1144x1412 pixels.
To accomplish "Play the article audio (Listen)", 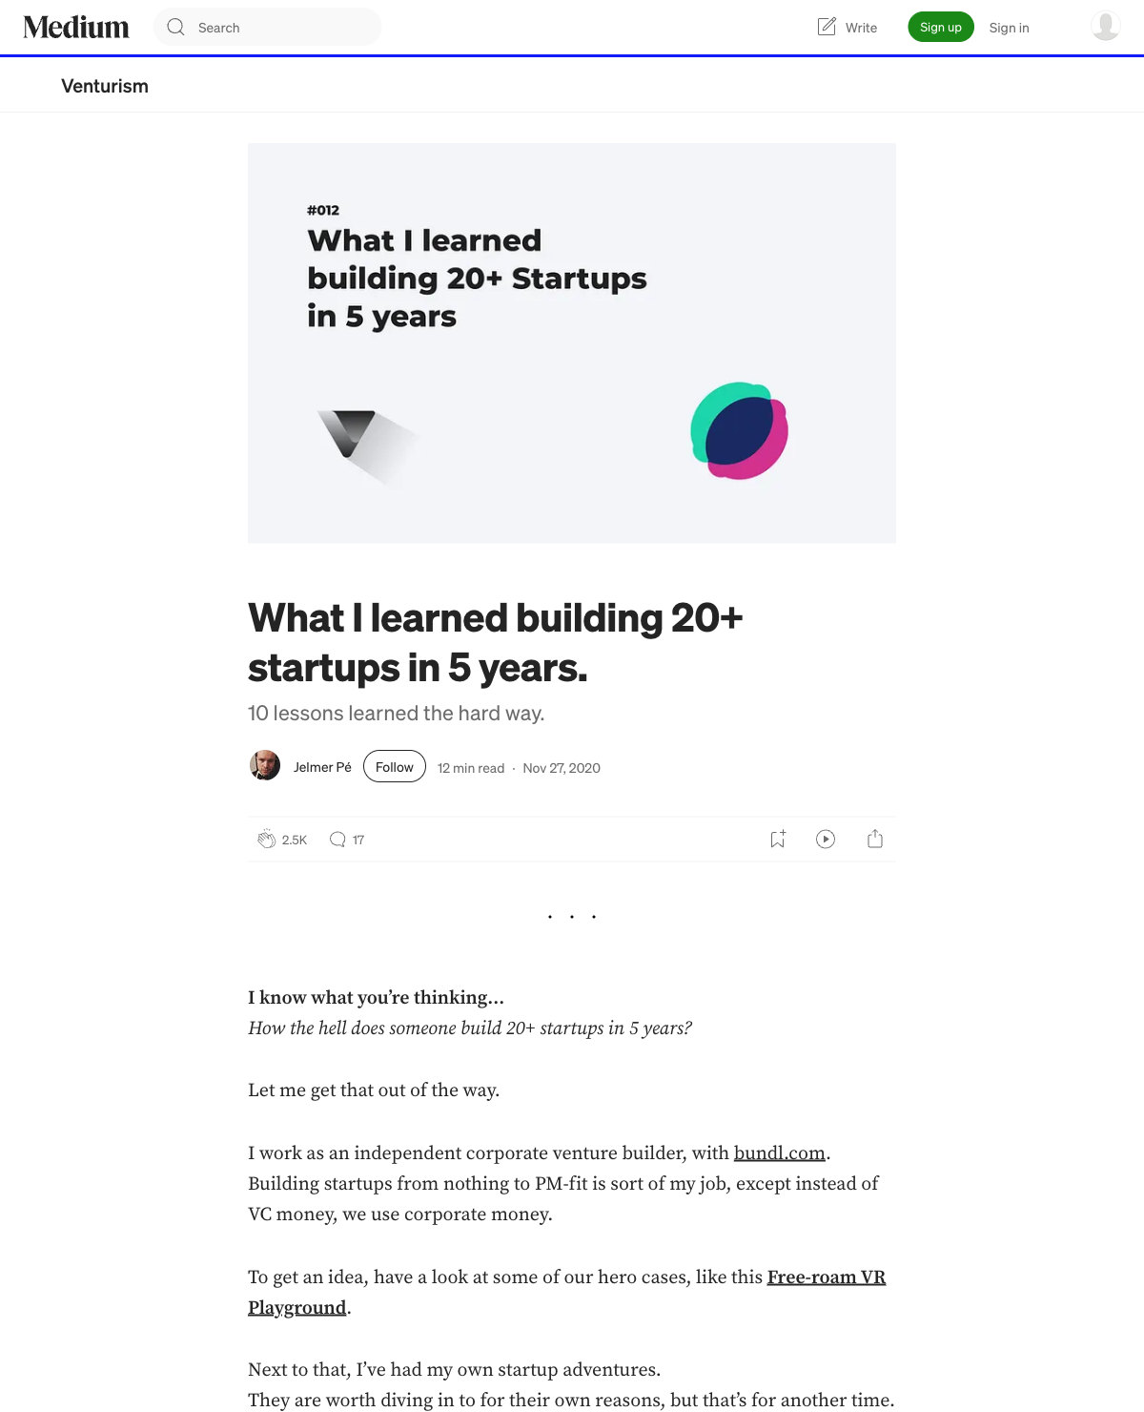I will click(826, 840).
